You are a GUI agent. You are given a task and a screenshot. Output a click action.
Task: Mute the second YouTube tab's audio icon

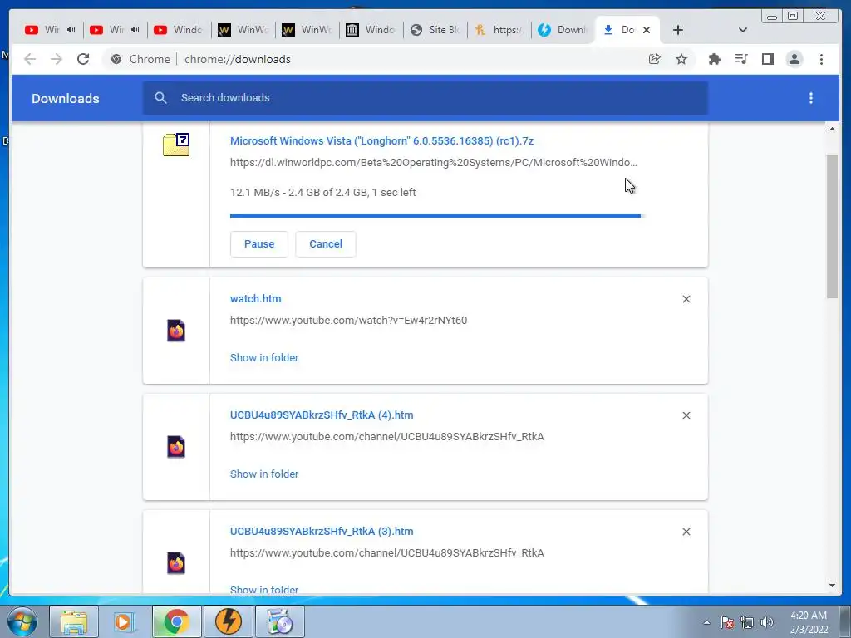coord(135,30)
